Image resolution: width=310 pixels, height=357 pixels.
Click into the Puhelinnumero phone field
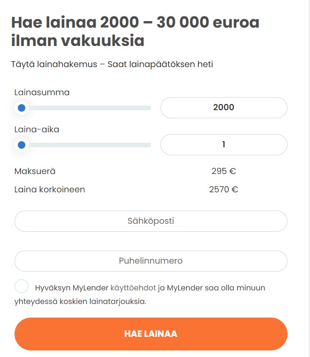tap(151, 261)
